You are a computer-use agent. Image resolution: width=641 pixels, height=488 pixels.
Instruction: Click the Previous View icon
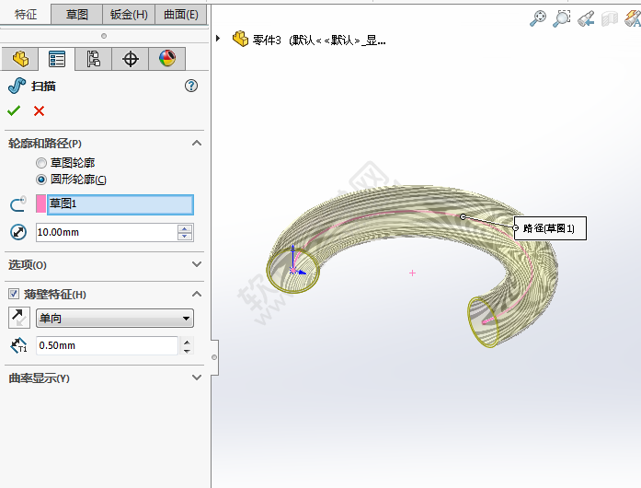586,18
